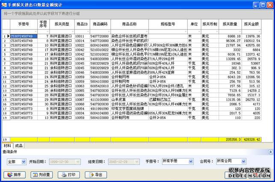This screenshot has height=182, width=275.
Task: Maximize the window
Action: (x=263, y=5)
